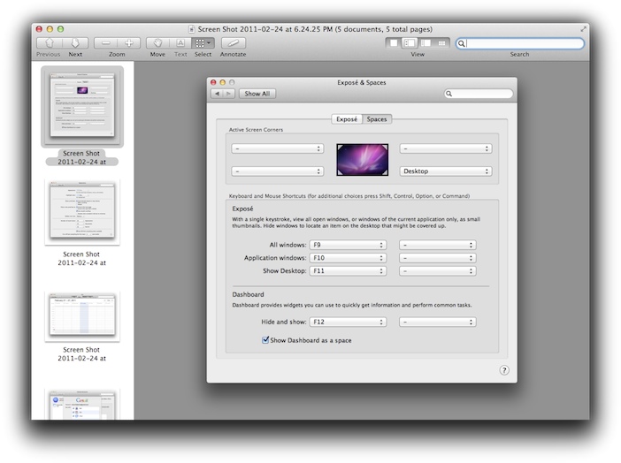Switch to content-only view mode
Image resolution: width=621 pixels, height=463 pixels.
[394, 42]
